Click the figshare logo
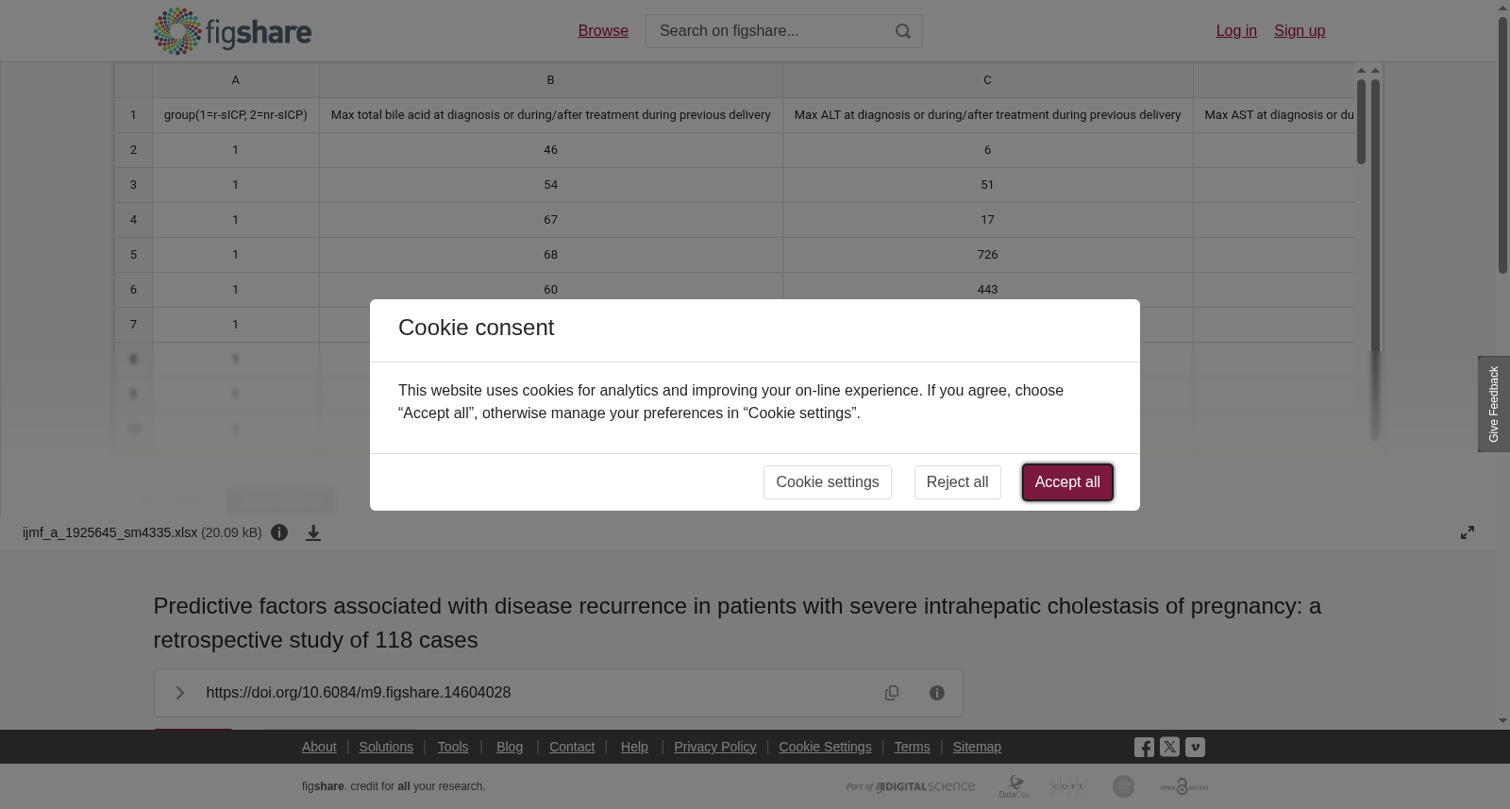 [x=232, y=31]
